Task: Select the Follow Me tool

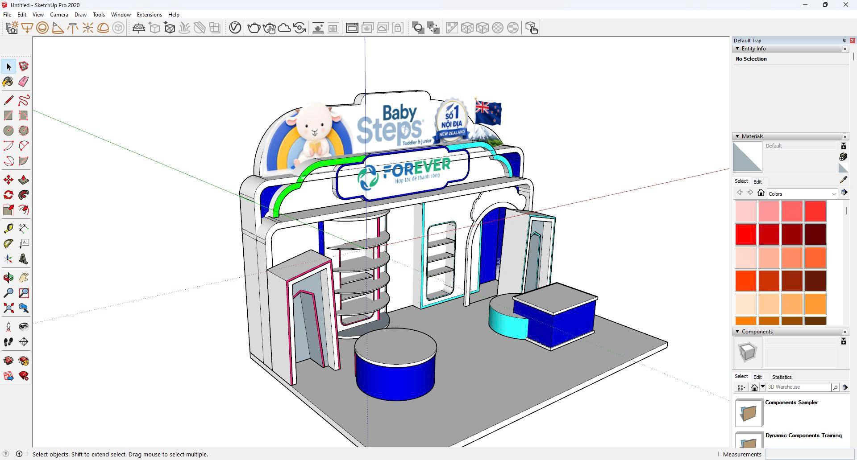Action: (24, 195)
